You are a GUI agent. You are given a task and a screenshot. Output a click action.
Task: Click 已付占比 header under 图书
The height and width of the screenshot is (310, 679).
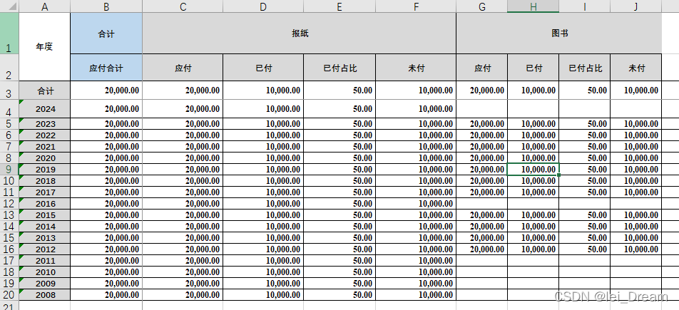click(585, 68)
